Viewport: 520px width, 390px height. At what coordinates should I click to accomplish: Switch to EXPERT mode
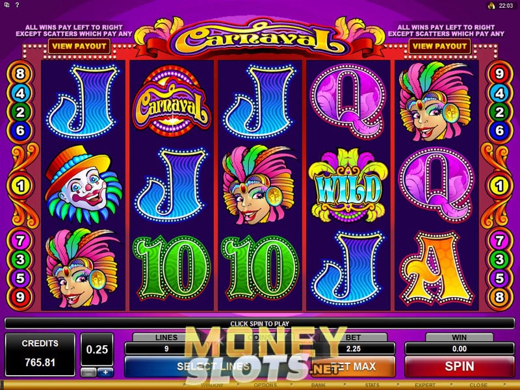click(425, 385)
